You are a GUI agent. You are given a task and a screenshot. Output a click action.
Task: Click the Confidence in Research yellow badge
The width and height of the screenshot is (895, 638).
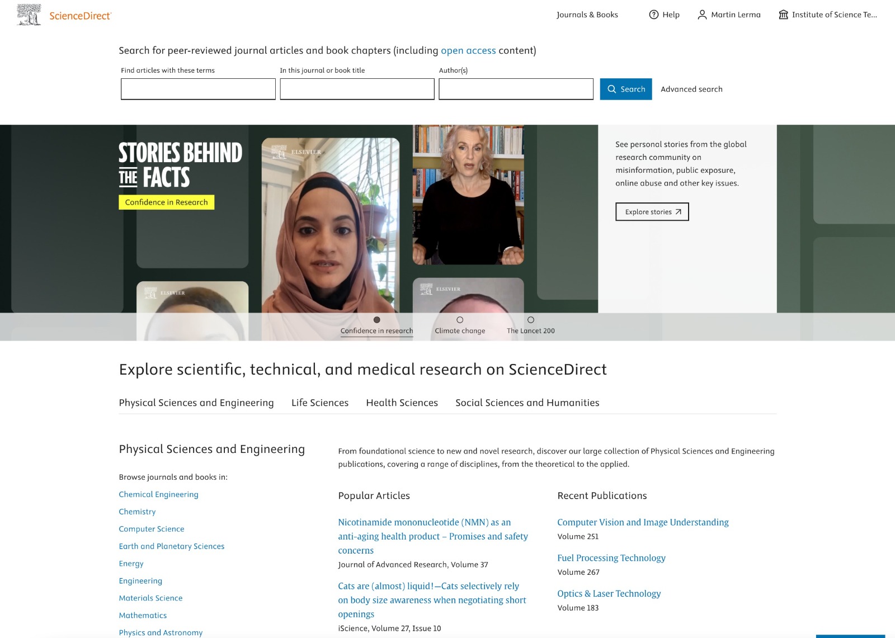pyautogui.click(x=166, y=202)
